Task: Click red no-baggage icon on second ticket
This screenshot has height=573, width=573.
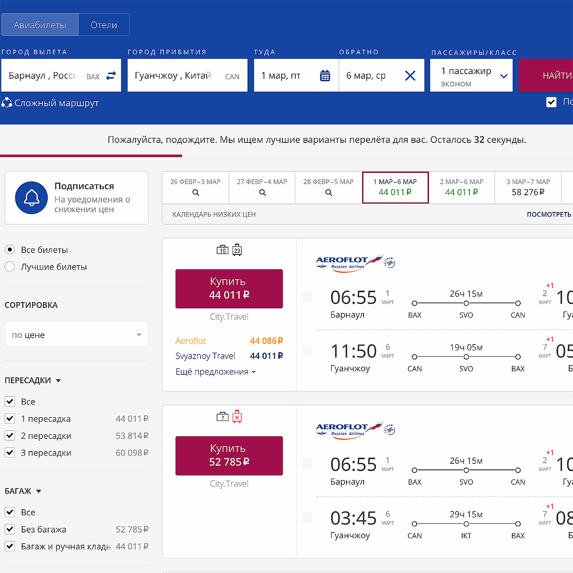Action: [237, 417]
